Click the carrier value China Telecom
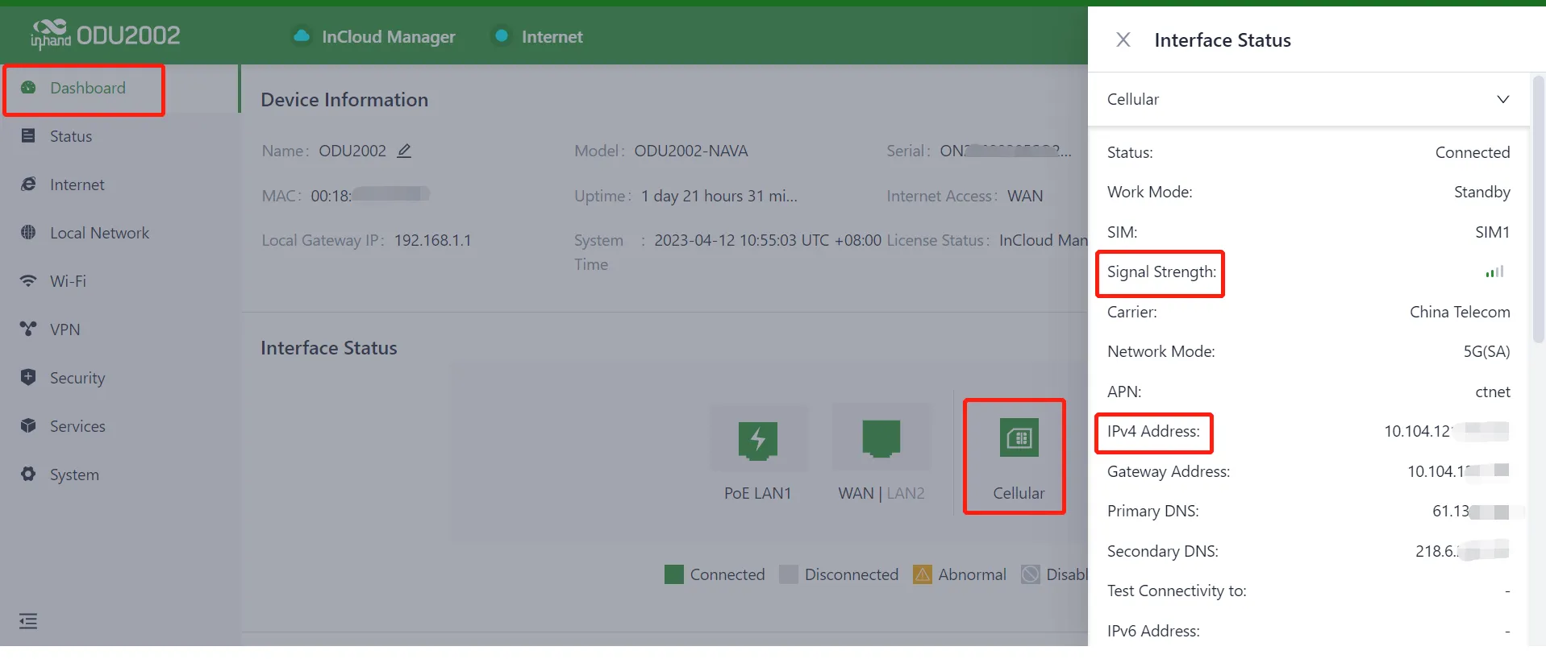Screen dimensions: 1546x659 [1460, 312]
